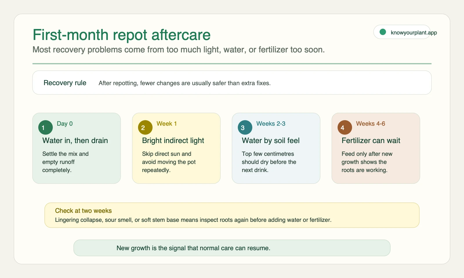Click the 'Week 1' label
This screenshot has width=464, height=278.
click(x=166, y=124)
